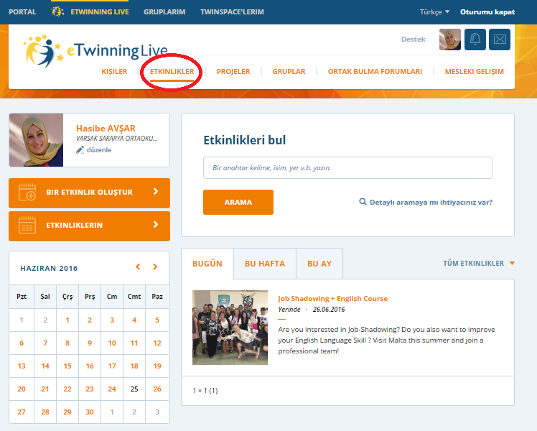Select June 19 in the calendar
Image resolution: width=537 pixels, height=431 pixels.
[157, 366]
